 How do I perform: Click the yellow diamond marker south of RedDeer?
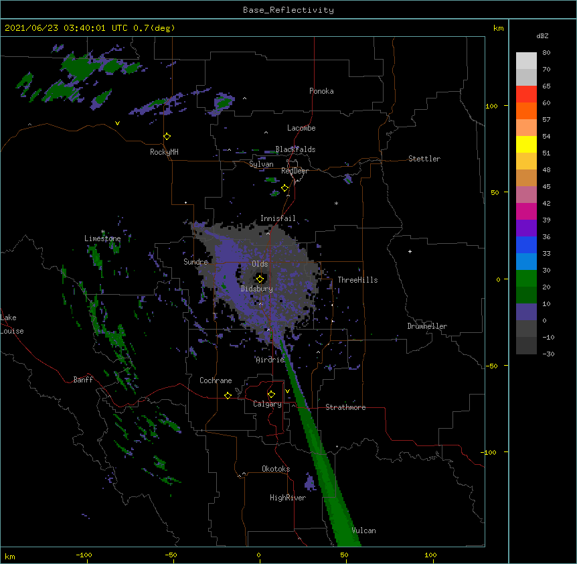pyautogui.click(x=285, y=188)
